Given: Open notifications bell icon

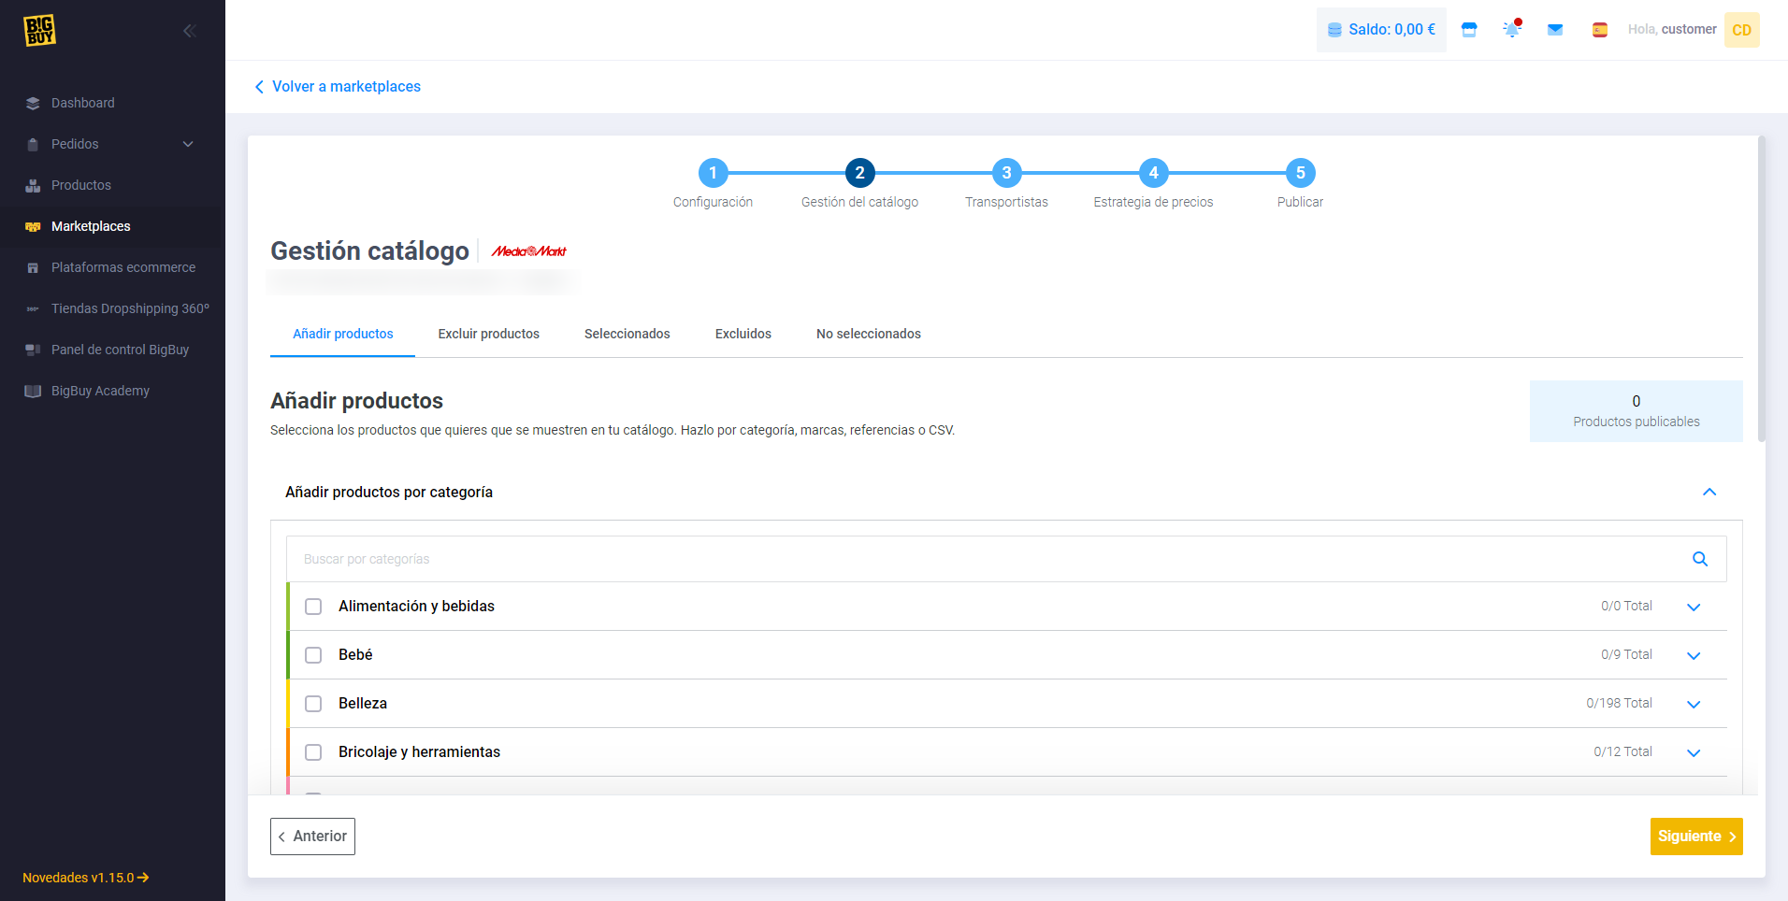Looking at the screenshot, I should click(1512, 30).
